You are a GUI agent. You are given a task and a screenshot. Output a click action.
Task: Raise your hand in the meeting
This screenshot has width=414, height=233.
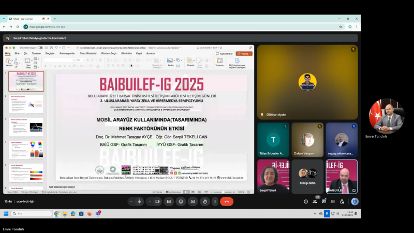coord(205,201)
